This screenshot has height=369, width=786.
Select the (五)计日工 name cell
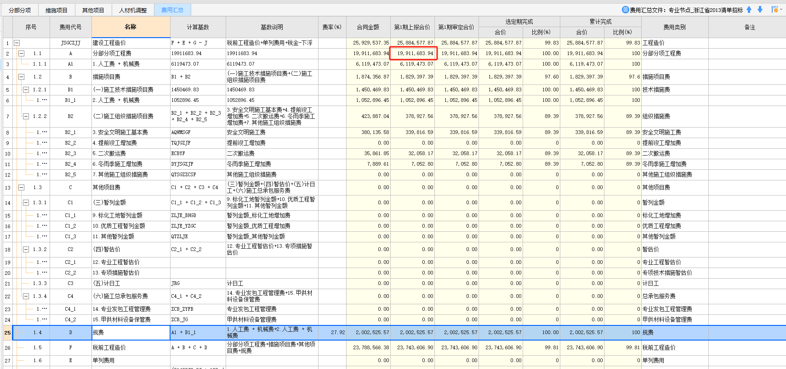tap(131, 283)
